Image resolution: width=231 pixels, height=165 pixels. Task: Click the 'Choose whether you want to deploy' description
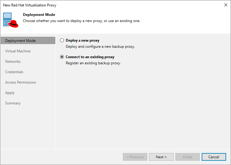coord(82,21)
